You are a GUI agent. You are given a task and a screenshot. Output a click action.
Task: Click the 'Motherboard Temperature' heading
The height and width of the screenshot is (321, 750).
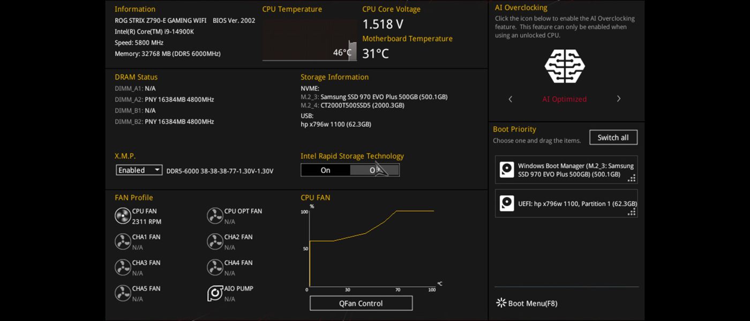coord(408,39)
